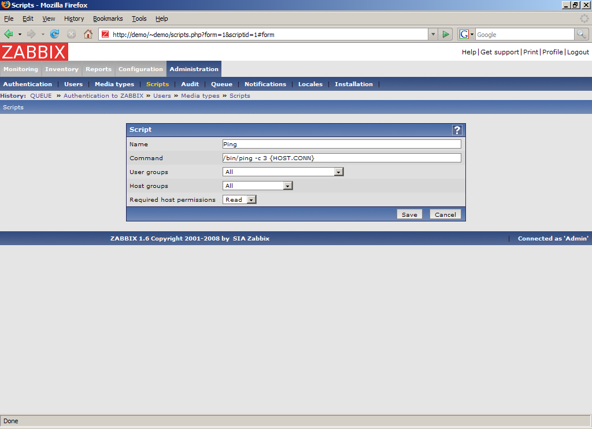The width and height of the screenshot is (592, 429).
Task: Open the File menu
Action: (9, 19)
